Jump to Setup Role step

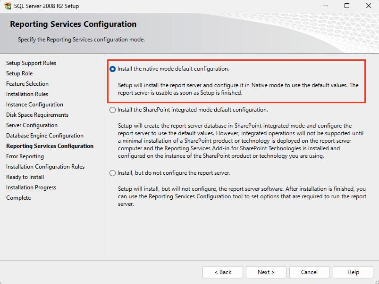point(19,73)
